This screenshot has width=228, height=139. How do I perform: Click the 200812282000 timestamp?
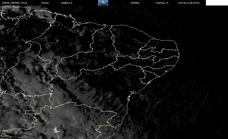[189, 3]
